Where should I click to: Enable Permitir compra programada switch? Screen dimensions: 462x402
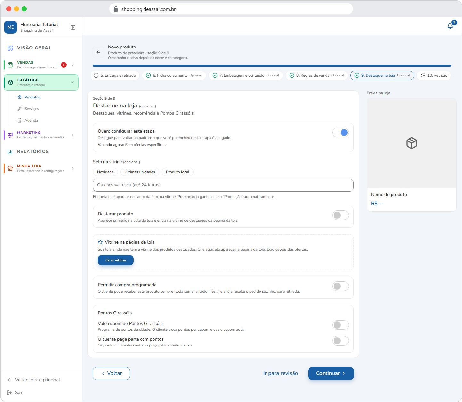[x=341, y=286]
